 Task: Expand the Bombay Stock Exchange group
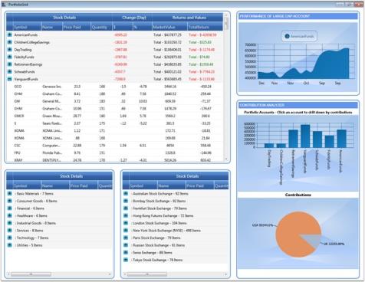point(126,201)
